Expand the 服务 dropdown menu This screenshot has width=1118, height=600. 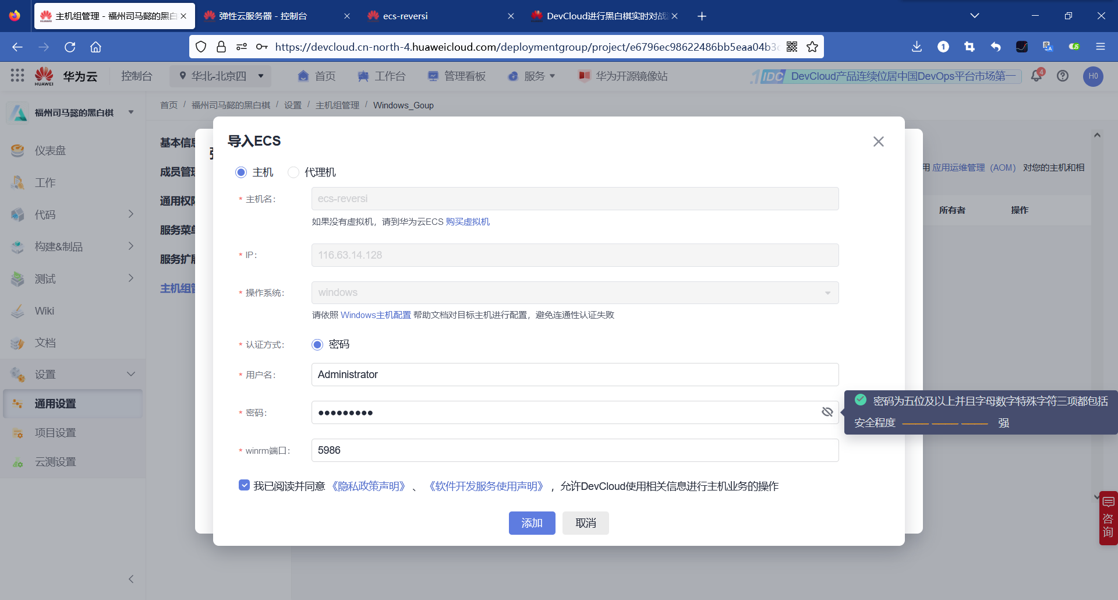point(532,76)
